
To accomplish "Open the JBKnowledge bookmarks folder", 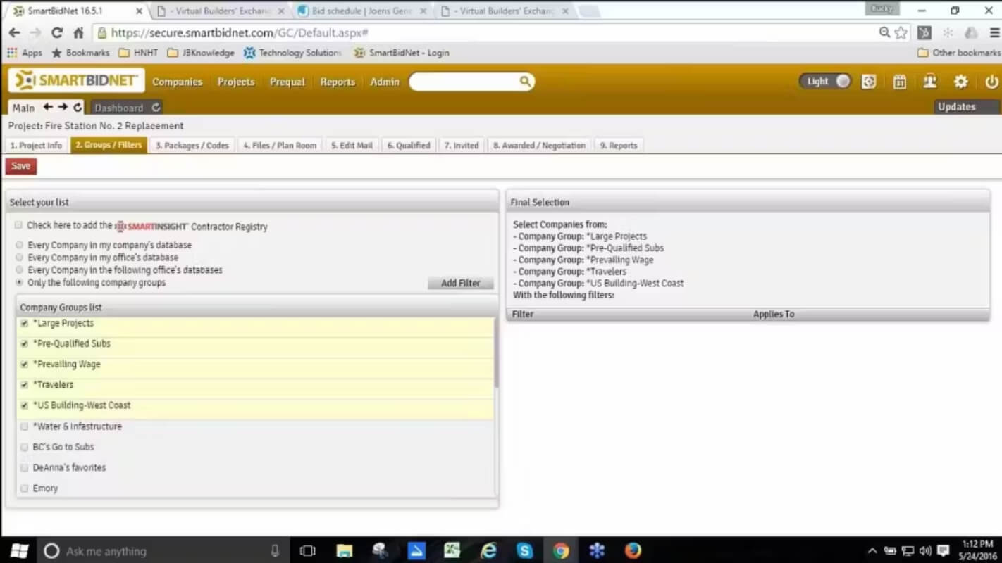I will click(x=201, y=53).
